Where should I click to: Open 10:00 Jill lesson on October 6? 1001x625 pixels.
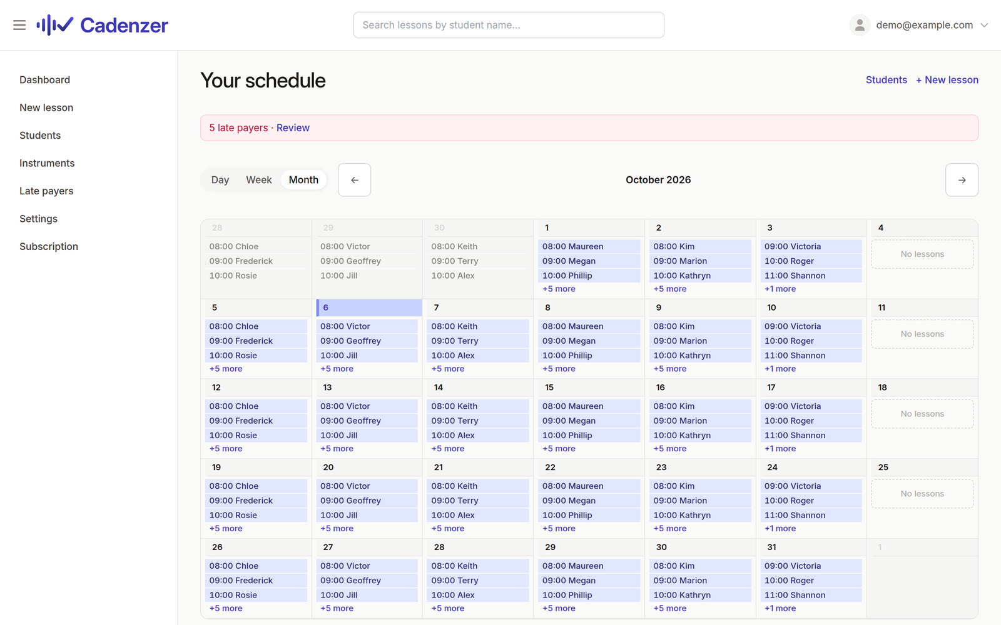367,356
